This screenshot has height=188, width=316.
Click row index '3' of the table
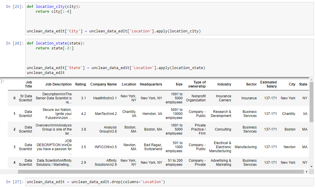(14, 147)
